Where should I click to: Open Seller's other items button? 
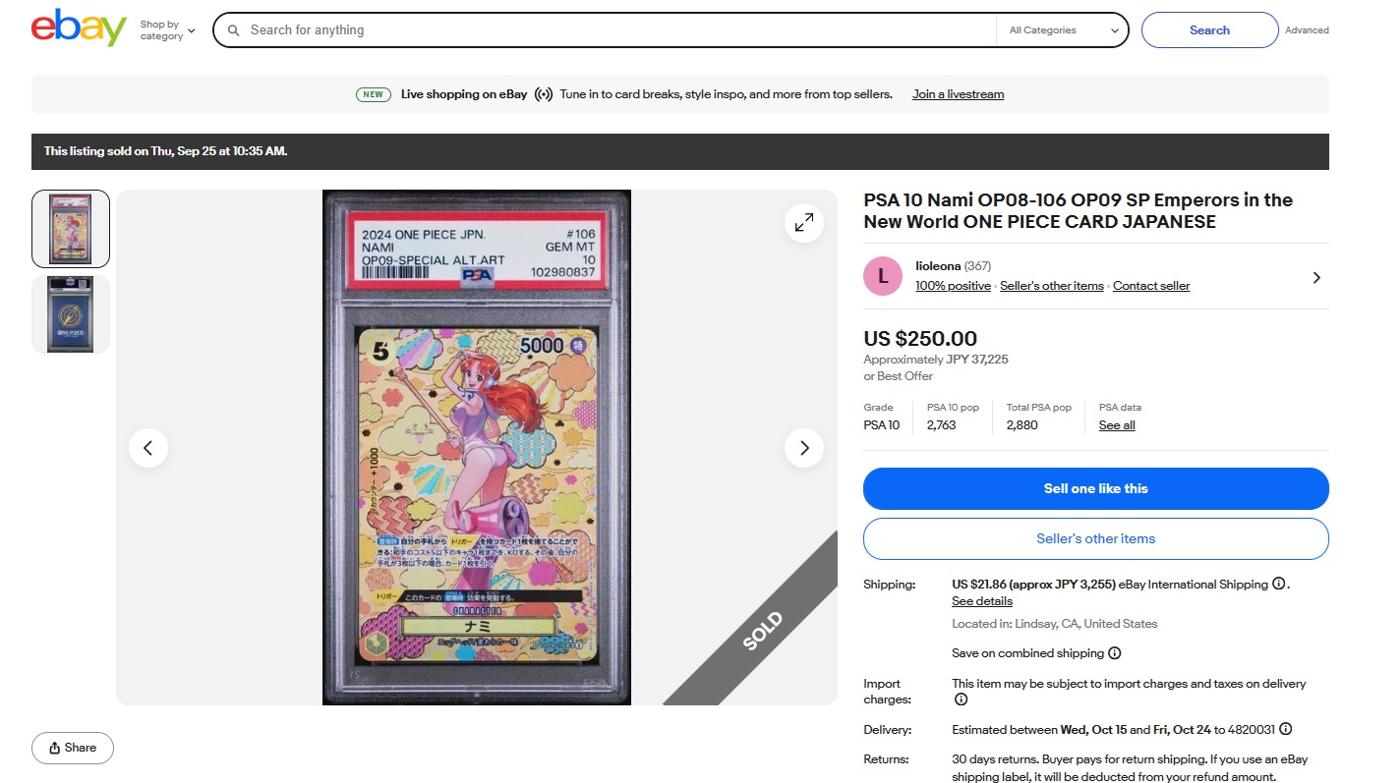(x=1096, y=538)
